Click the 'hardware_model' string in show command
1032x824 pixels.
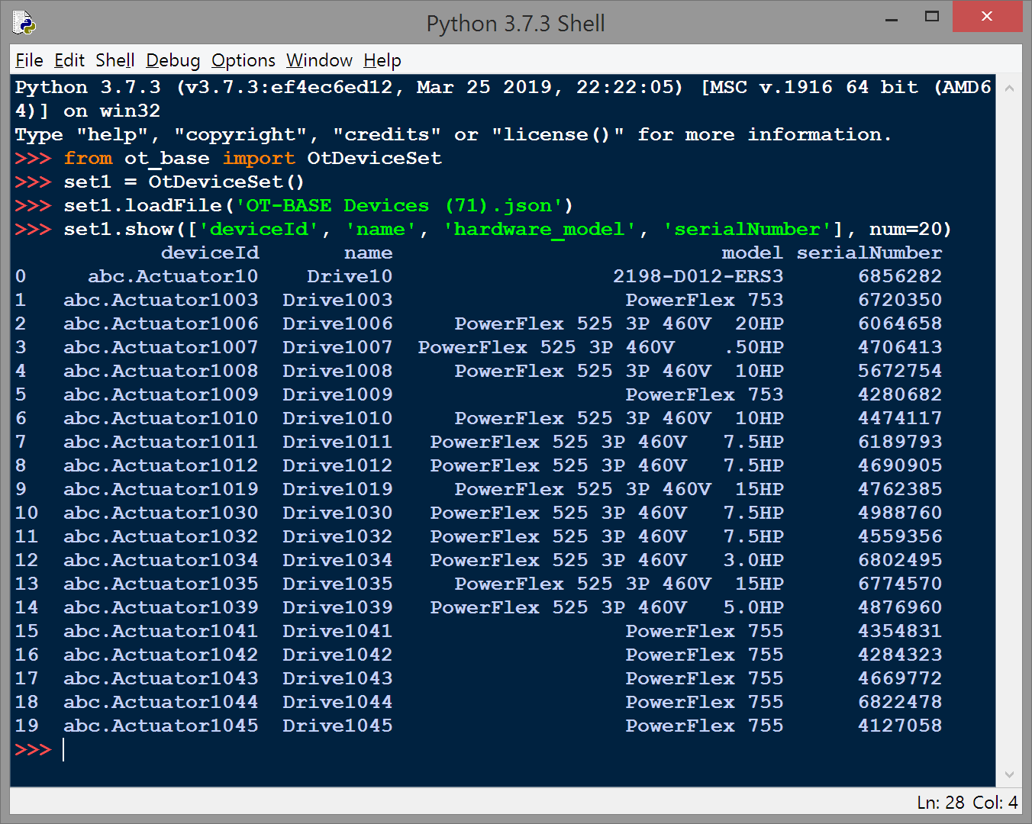tap(540, 229)
